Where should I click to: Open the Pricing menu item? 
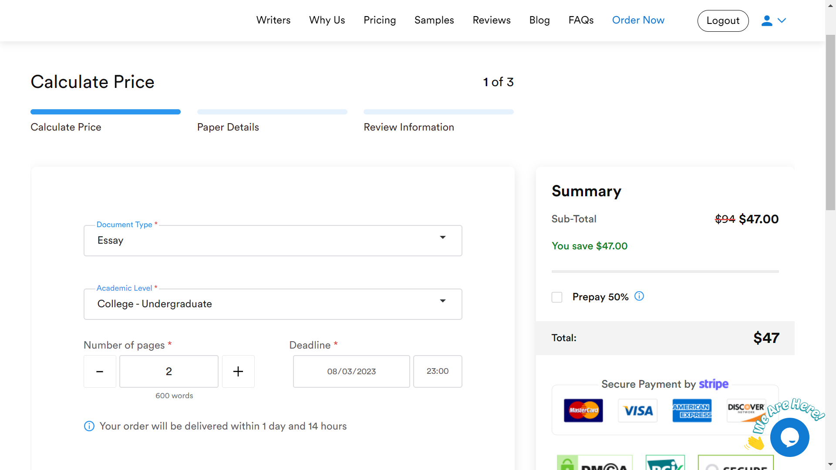[379, 20]
